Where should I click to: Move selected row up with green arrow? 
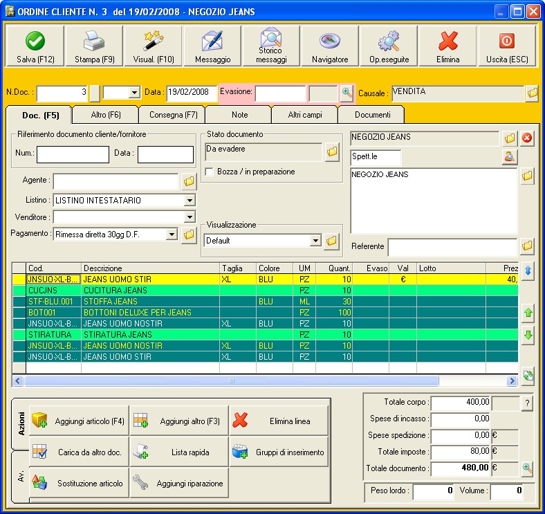click(x=528, y=313)
